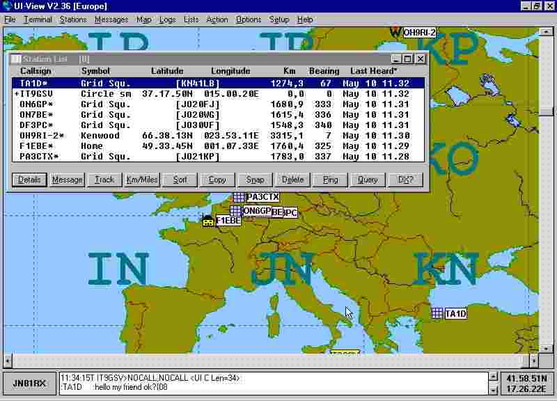Click the map horizontal scrollbar left arrow
This screenshot has height=401, width=557.
coord(8,360)
